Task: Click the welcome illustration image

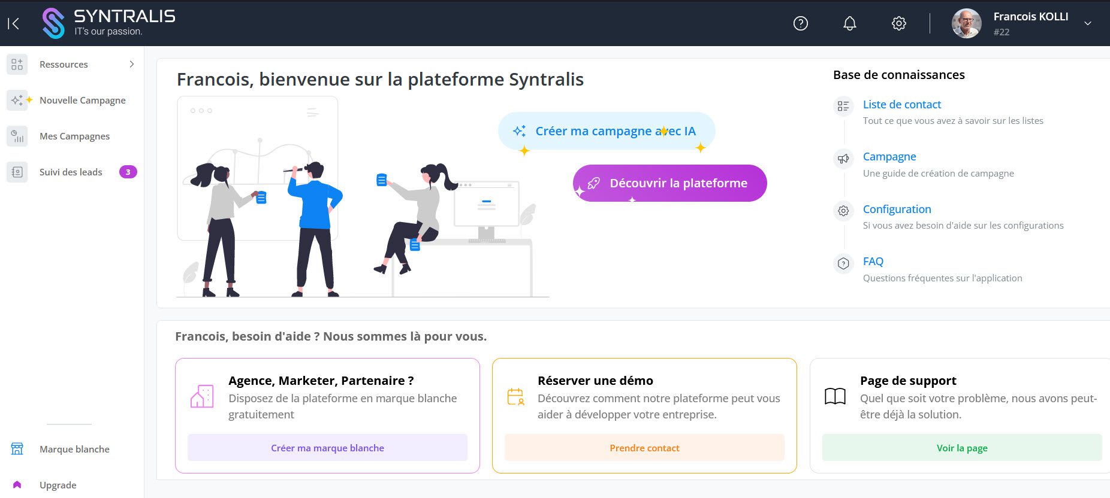Action: tap(363, 197)
